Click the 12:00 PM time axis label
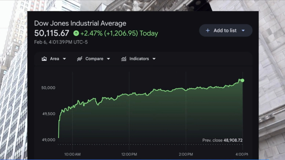This screenshot has width=285, height=160. pos(129,154)
